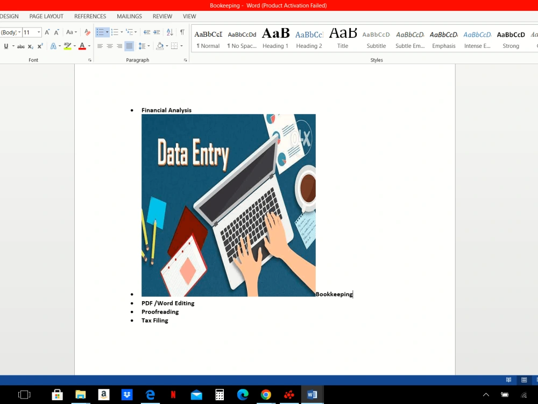Image resolution: width=538 pixels, height=404 pixels.
Task: Decrease paragraph indent
Action: [x=147, y=32]
